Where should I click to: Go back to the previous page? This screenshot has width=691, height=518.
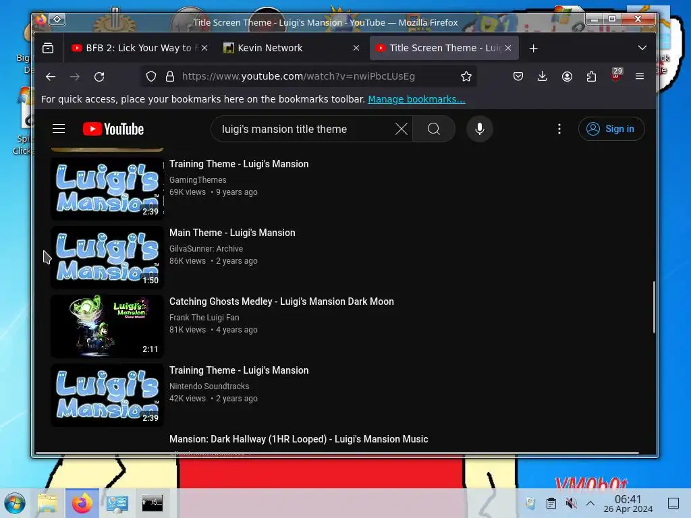[x=51, y=77]
